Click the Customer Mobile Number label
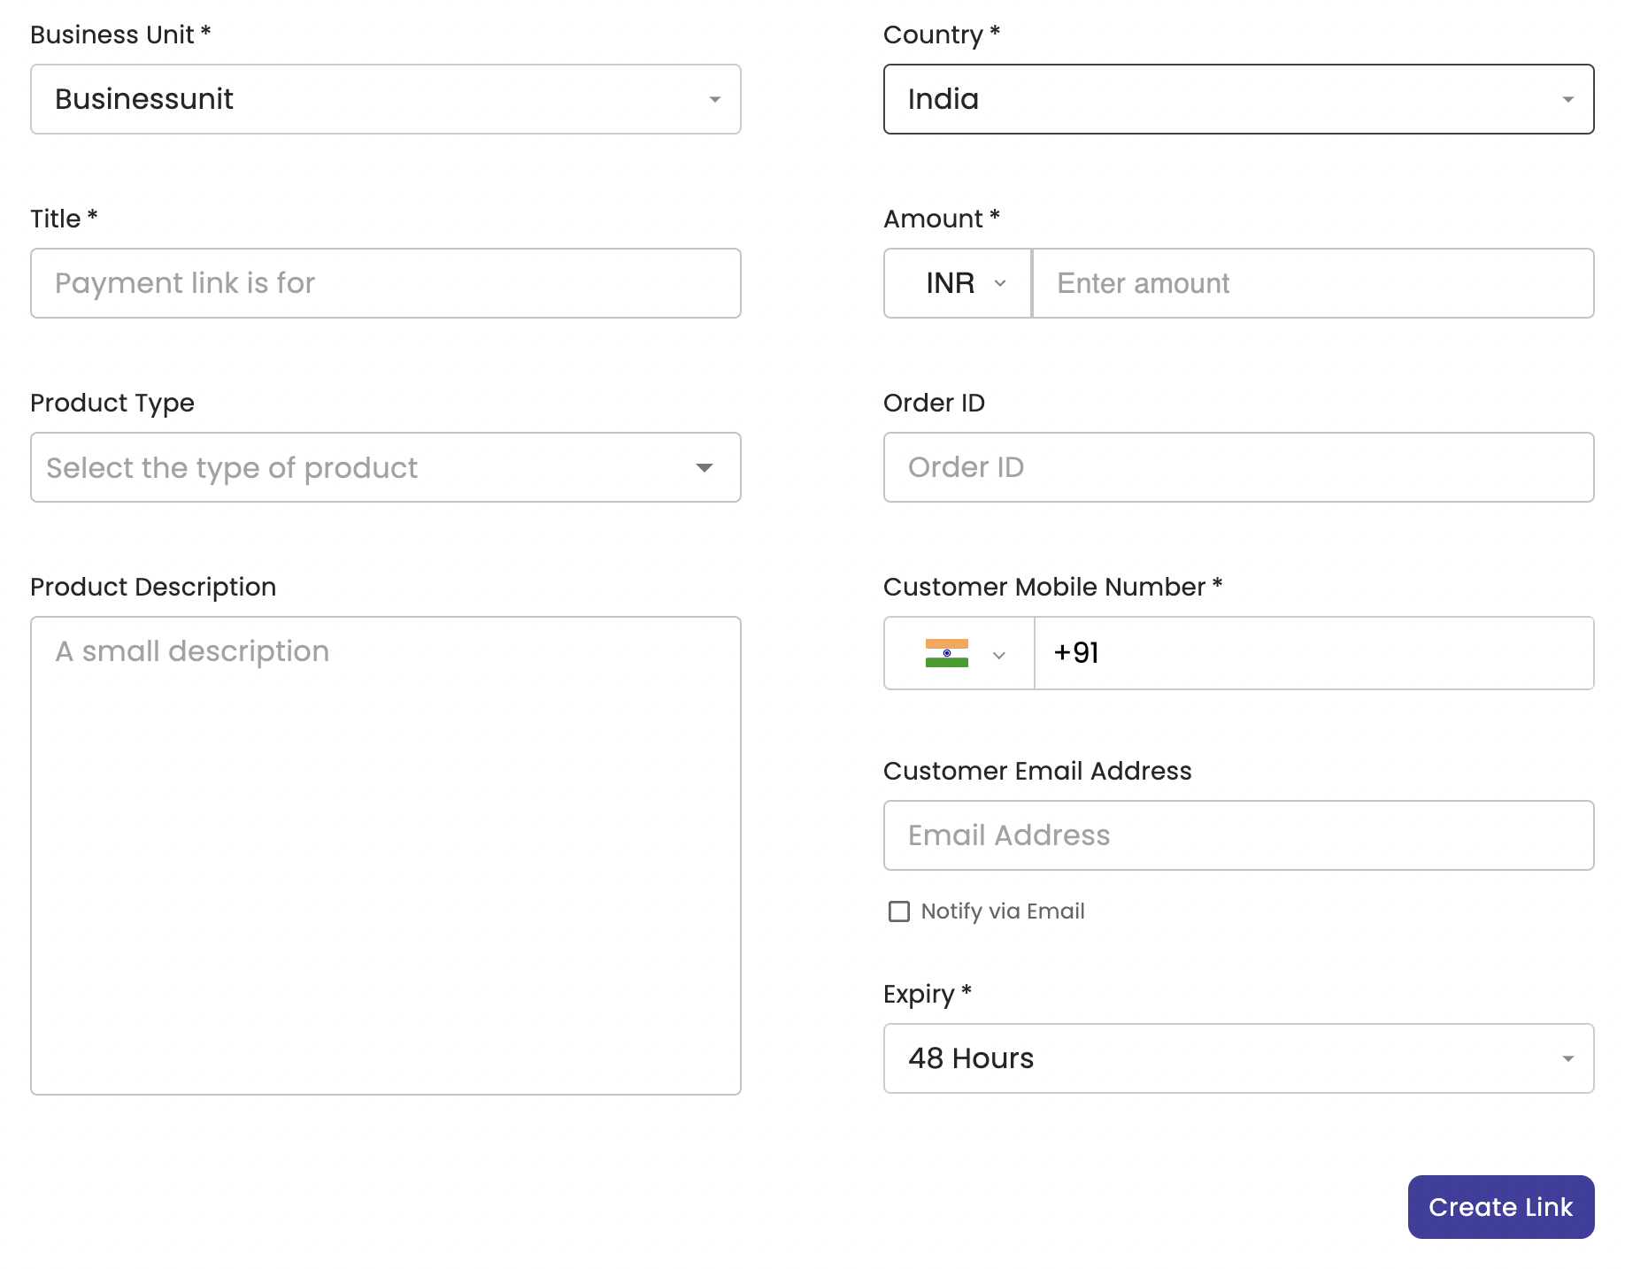Screen dimensions: 1625x1269 pyautogui.click(x=1053, y=587)
